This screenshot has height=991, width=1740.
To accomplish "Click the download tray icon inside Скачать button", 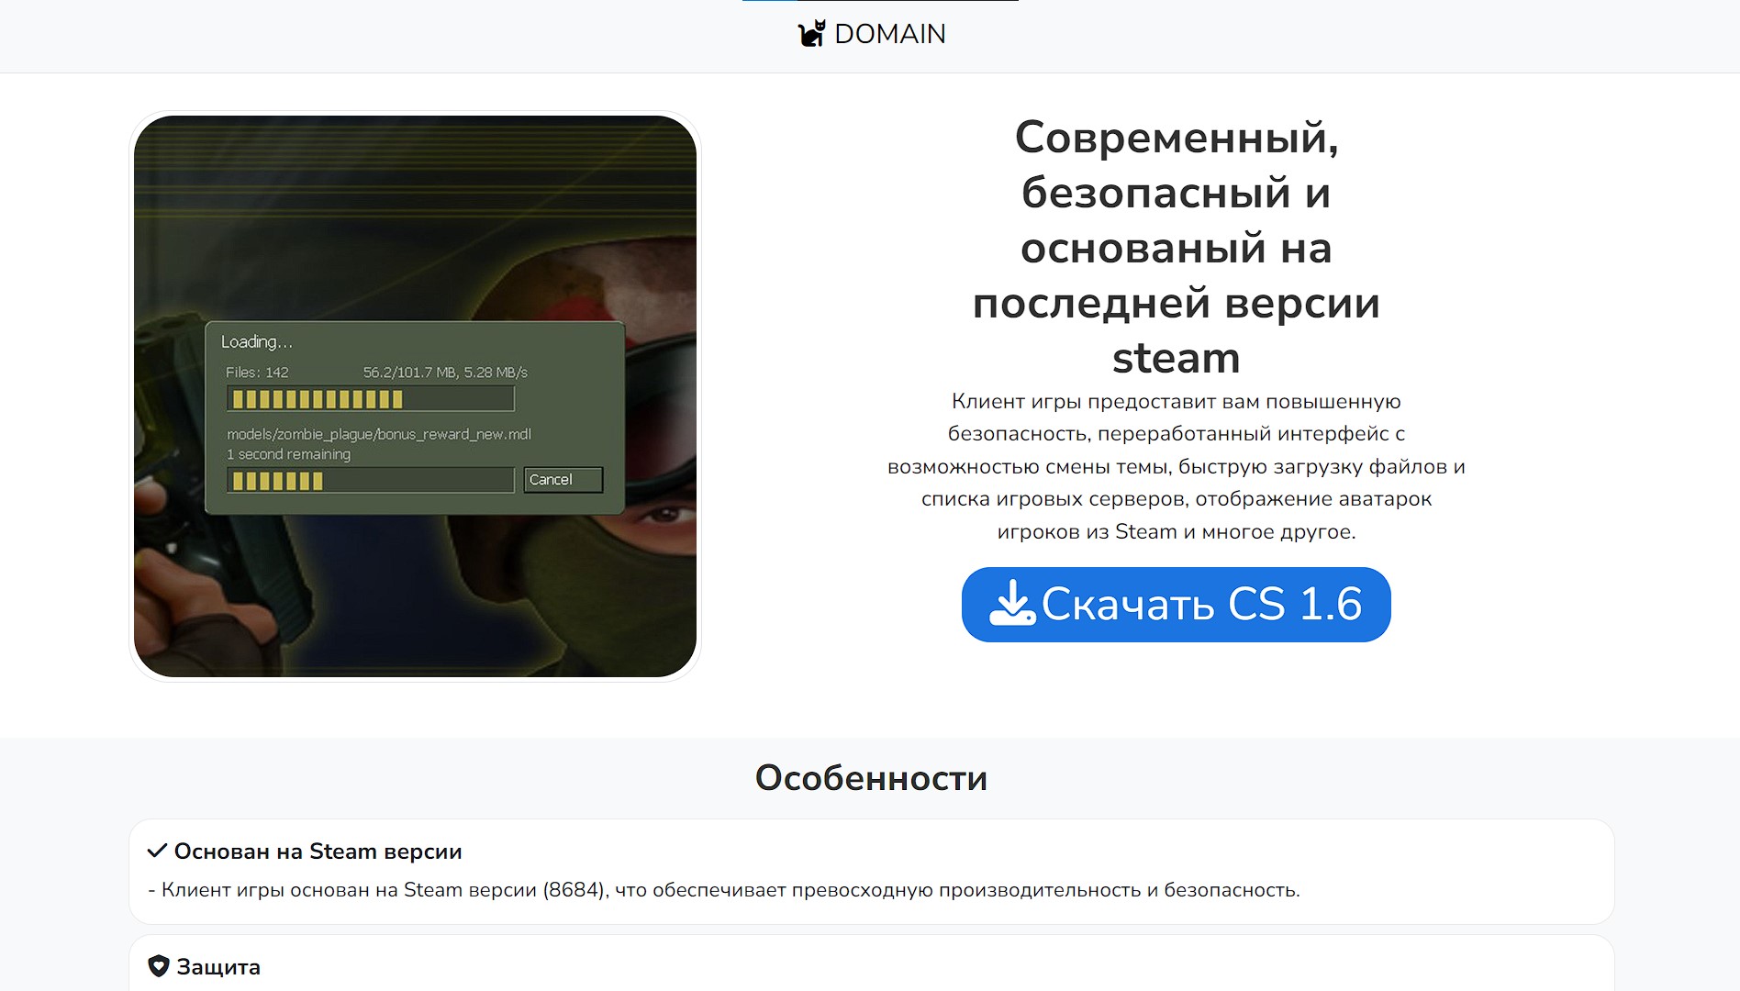I will click(1013, 604).
